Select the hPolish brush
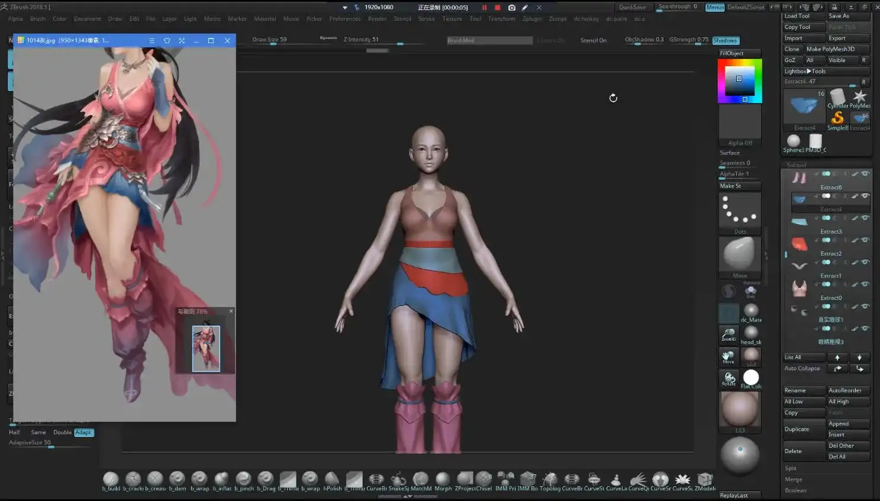Viewport: 880px width, 501px height. (332, 480)
